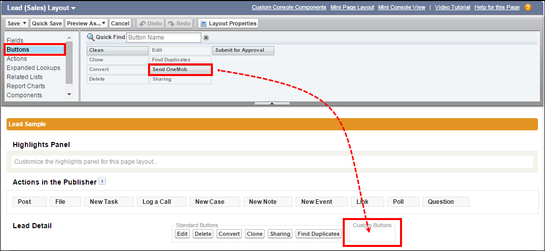Select the Log a Call publisher action
The image size is (545, 251).
click(162, 202)
